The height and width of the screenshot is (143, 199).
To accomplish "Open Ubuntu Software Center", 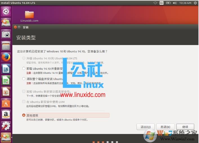I will (x=6, y=103).
